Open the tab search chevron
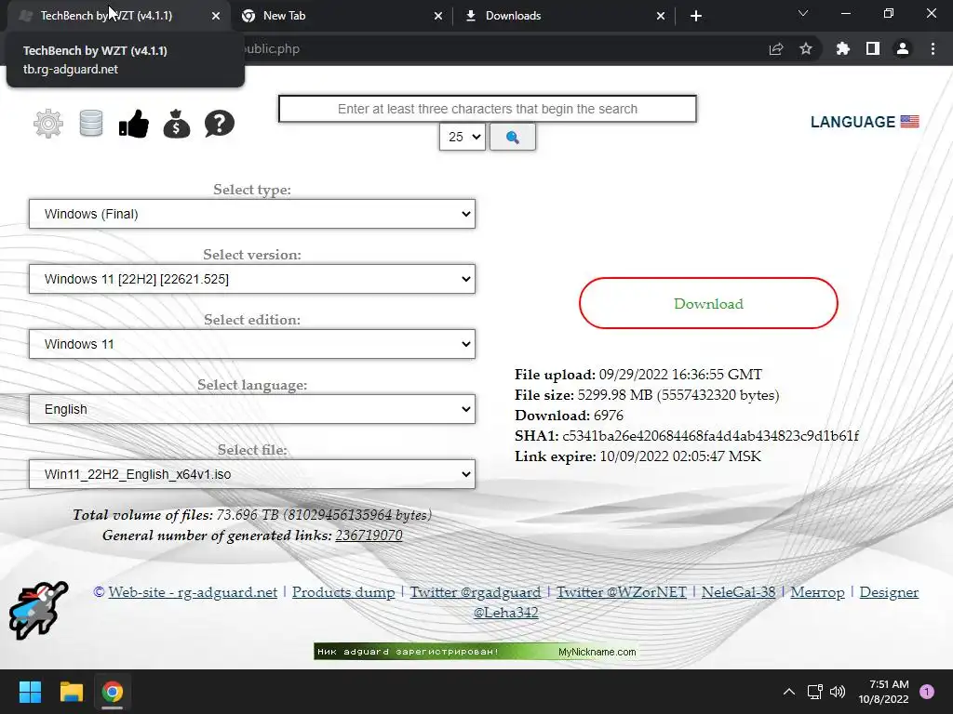This screenshot has width=953, height=714. tap(803, 13)
